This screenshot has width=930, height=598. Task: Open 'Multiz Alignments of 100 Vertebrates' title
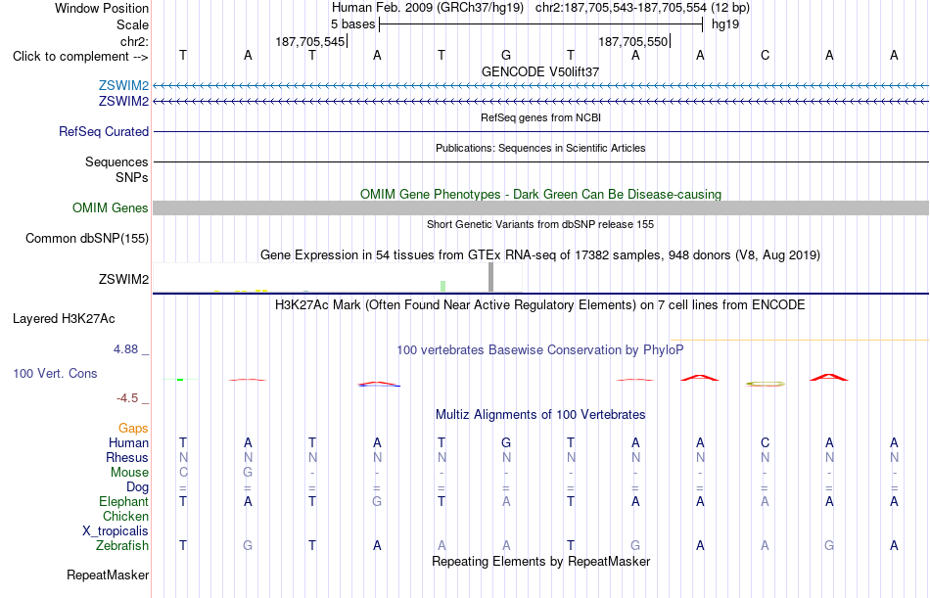(x=540, y=414)
